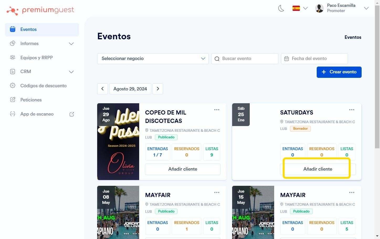Open the Seleccionar negocio dropdown

[x=153, y=59]
